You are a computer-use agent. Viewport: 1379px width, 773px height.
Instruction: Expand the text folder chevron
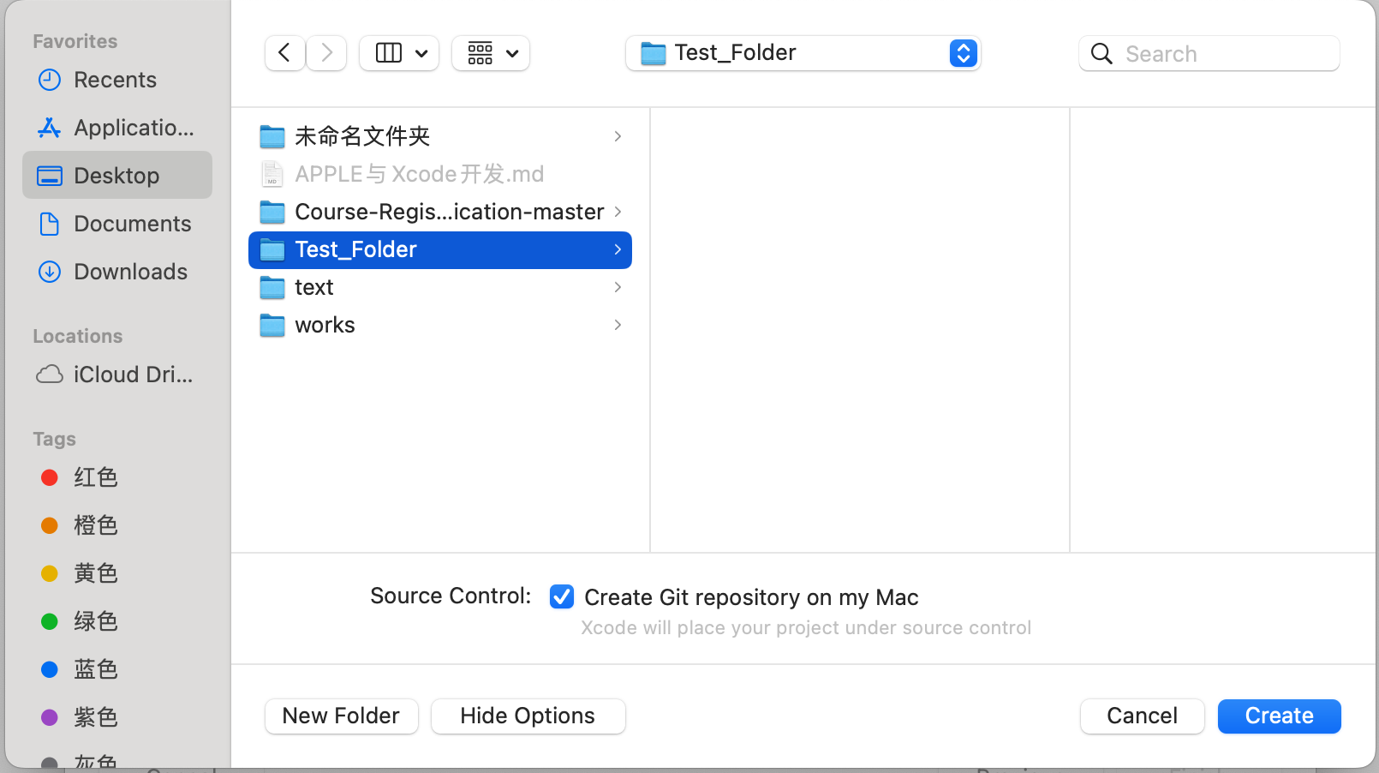pos(618,287)
